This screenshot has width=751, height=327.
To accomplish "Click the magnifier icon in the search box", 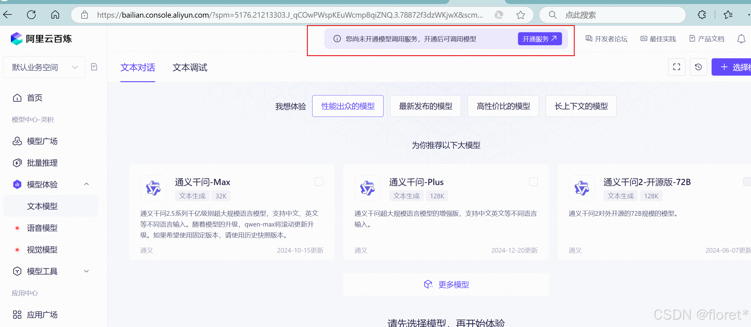I will click(x=552, y=15).
